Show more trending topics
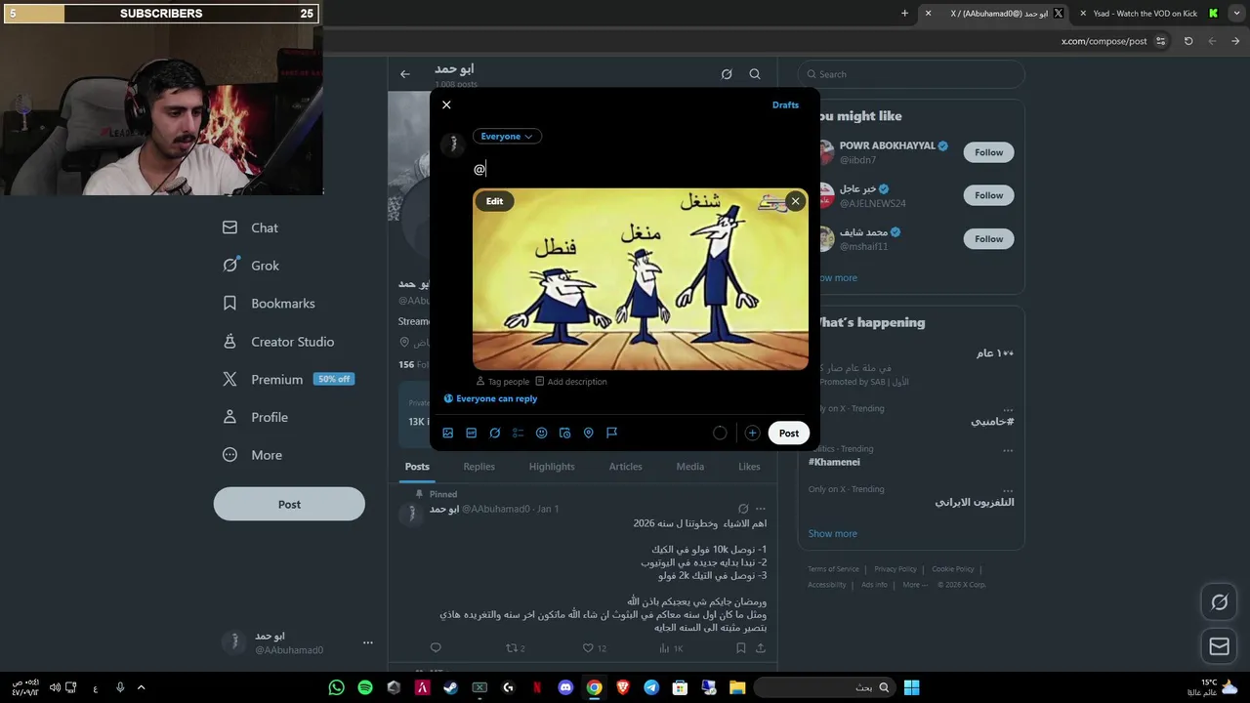The width and height of the screenshot is (1250, 703). coord(833,534)
